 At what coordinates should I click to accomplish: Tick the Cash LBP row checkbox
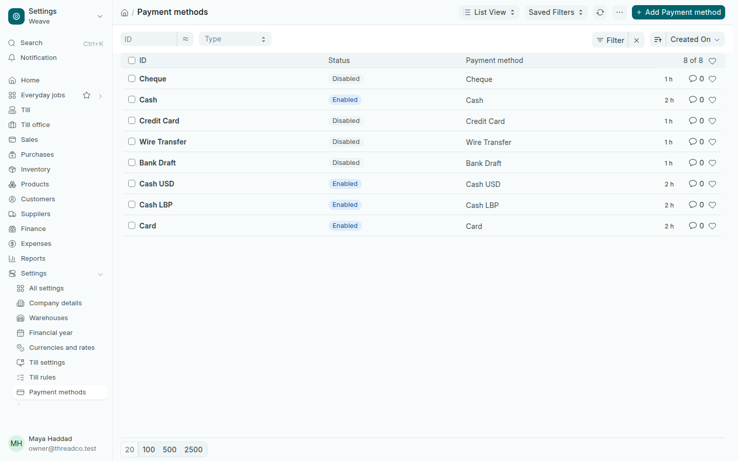click(132, 204)
